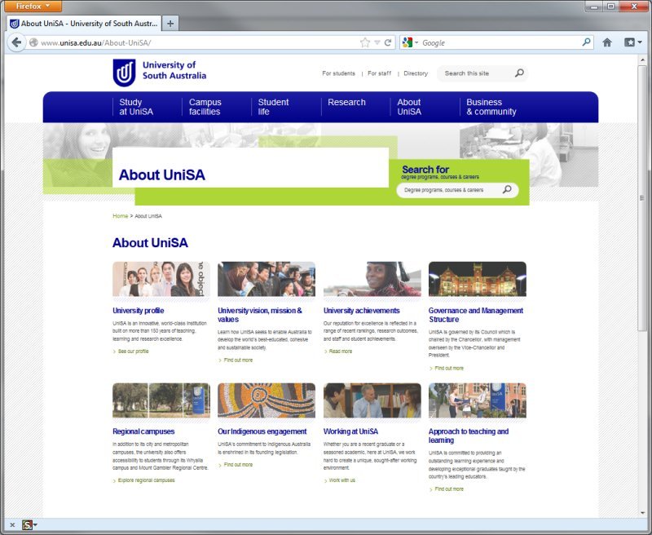The width and height of the screenshot is (652, 535).
Task: Open Campus facilities menu
Action: pos(205,107)
